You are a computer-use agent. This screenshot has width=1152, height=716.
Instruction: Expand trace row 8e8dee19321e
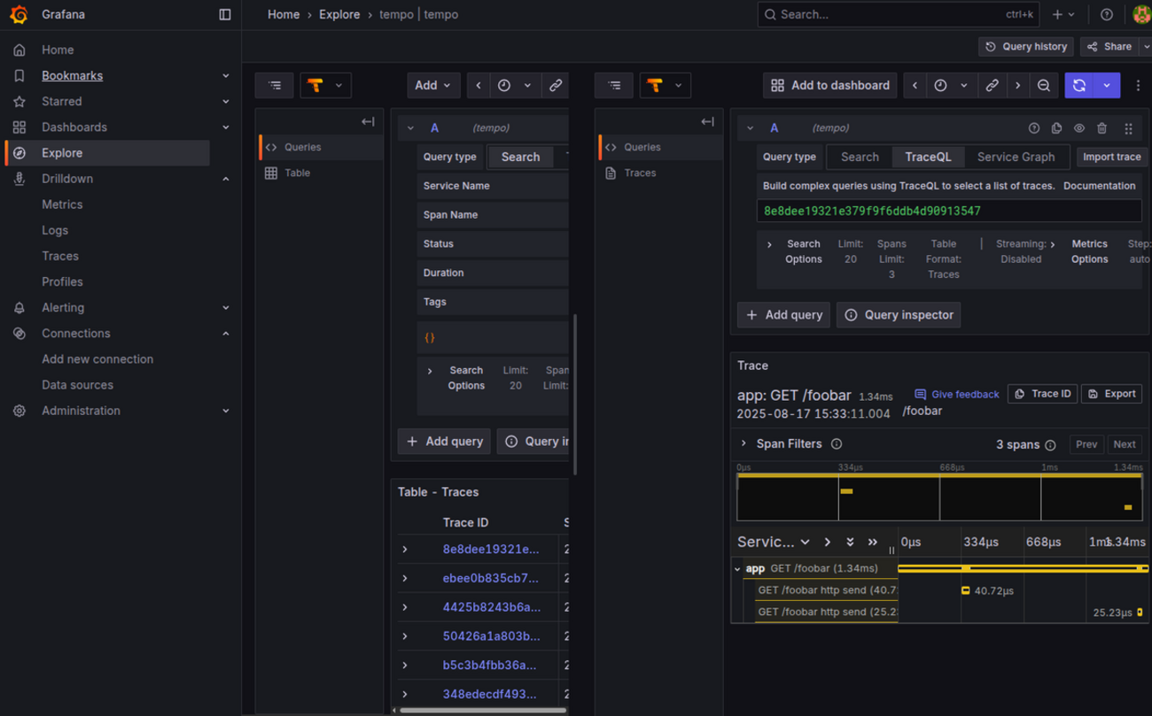click(x=405, y=550)
